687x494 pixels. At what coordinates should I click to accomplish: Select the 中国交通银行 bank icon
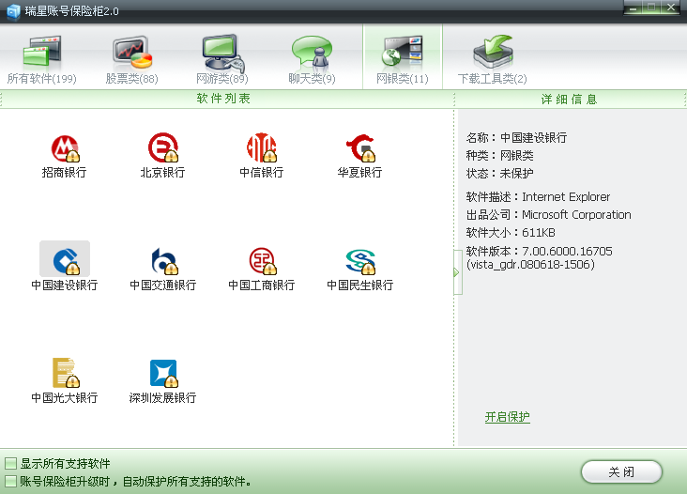point(163,261)
